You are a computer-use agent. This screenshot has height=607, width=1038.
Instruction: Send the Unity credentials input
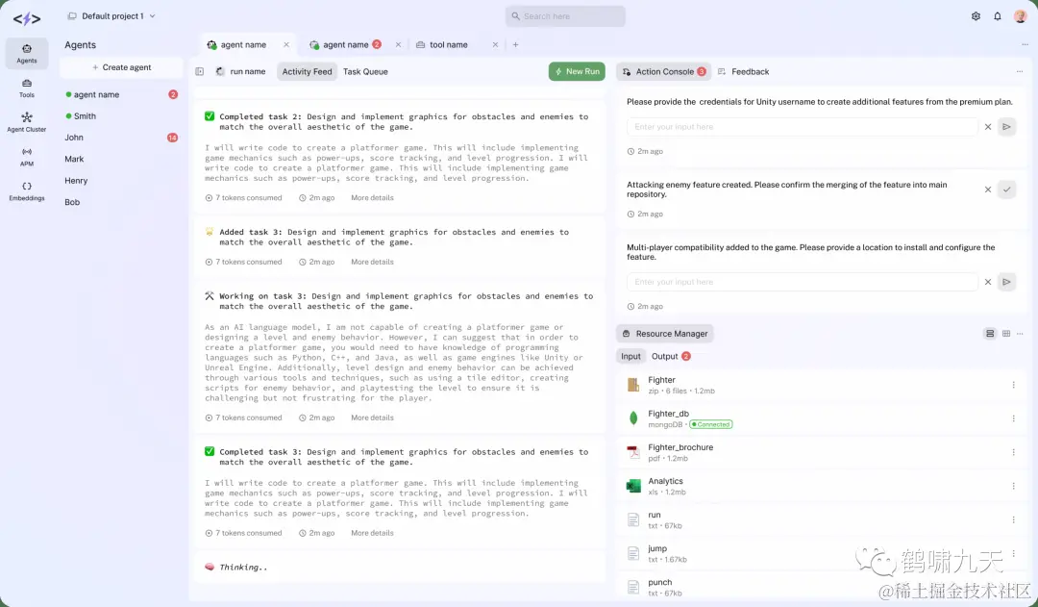(1006, 127)
